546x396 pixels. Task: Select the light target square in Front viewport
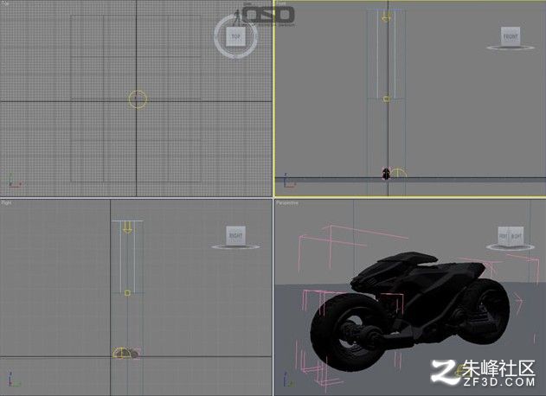pos(386,99)
